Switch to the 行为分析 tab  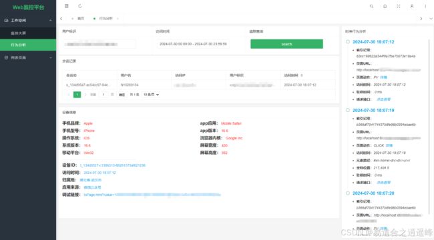(105, 19)
